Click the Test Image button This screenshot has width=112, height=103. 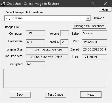coord(56,94)
